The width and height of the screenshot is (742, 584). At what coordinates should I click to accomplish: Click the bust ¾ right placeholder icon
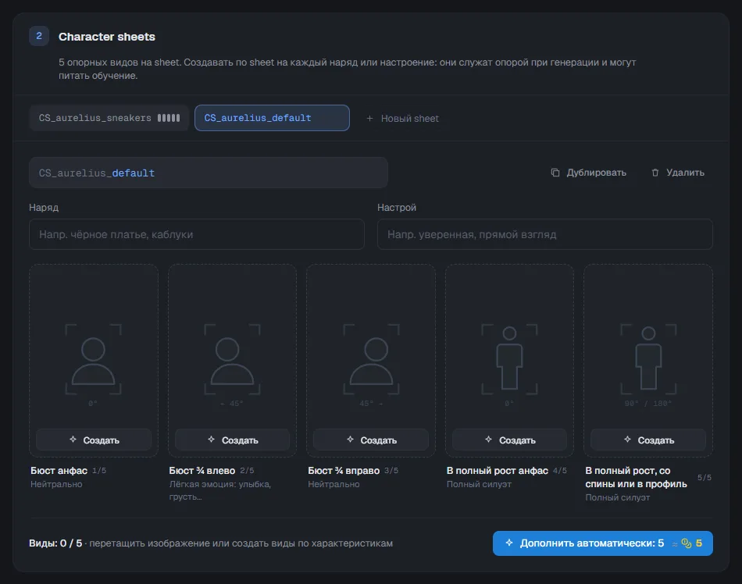point(371,359)
